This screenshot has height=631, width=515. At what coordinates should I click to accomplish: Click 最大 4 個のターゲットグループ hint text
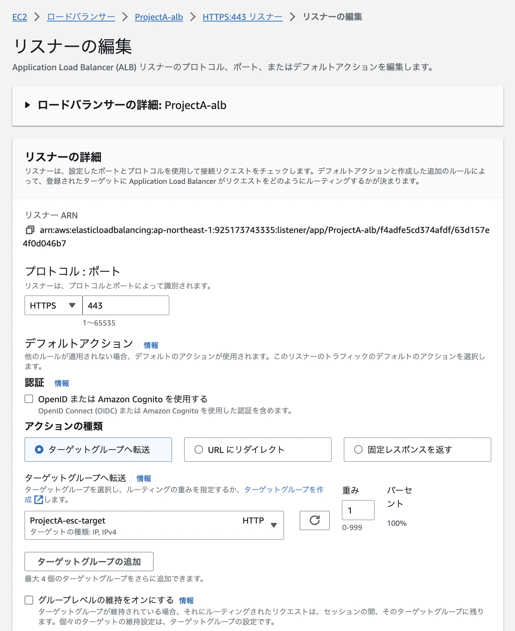coord(114,578)
